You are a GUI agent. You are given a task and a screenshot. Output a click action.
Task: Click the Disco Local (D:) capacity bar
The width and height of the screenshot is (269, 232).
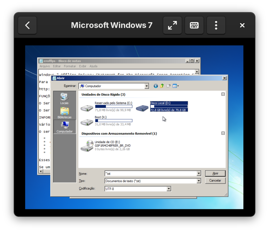tap(169, 106)
